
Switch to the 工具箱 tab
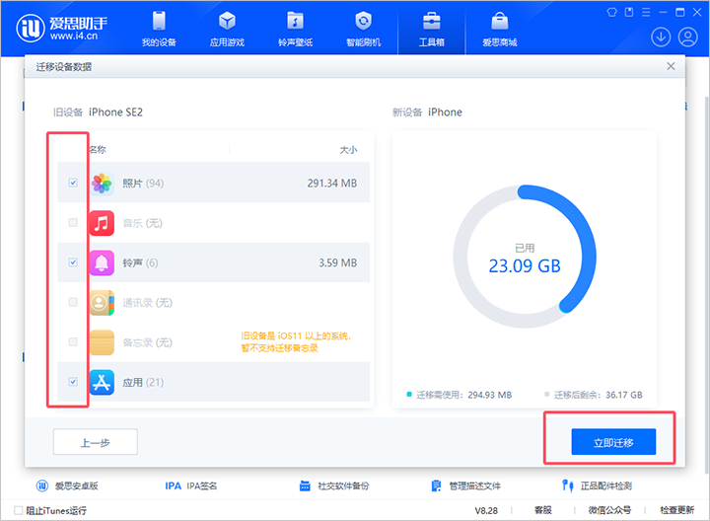[x=431, y=29]
